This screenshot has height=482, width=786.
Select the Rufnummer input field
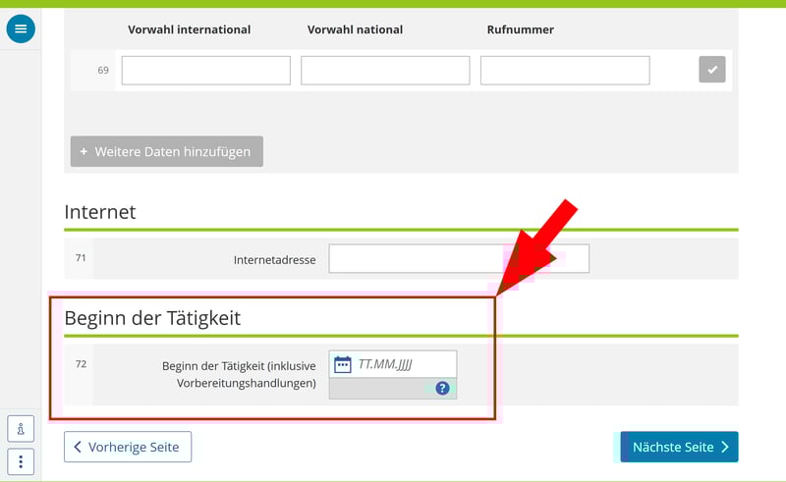coord(565,71)
